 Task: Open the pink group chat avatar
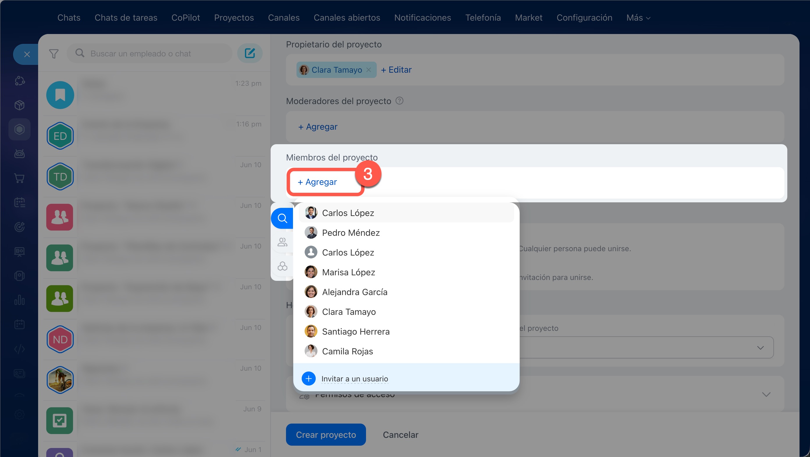(x=60, y=217)
